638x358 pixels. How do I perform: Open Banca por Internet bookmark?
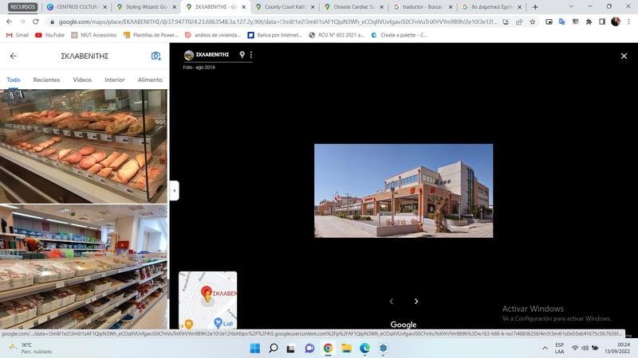(274, 35)
